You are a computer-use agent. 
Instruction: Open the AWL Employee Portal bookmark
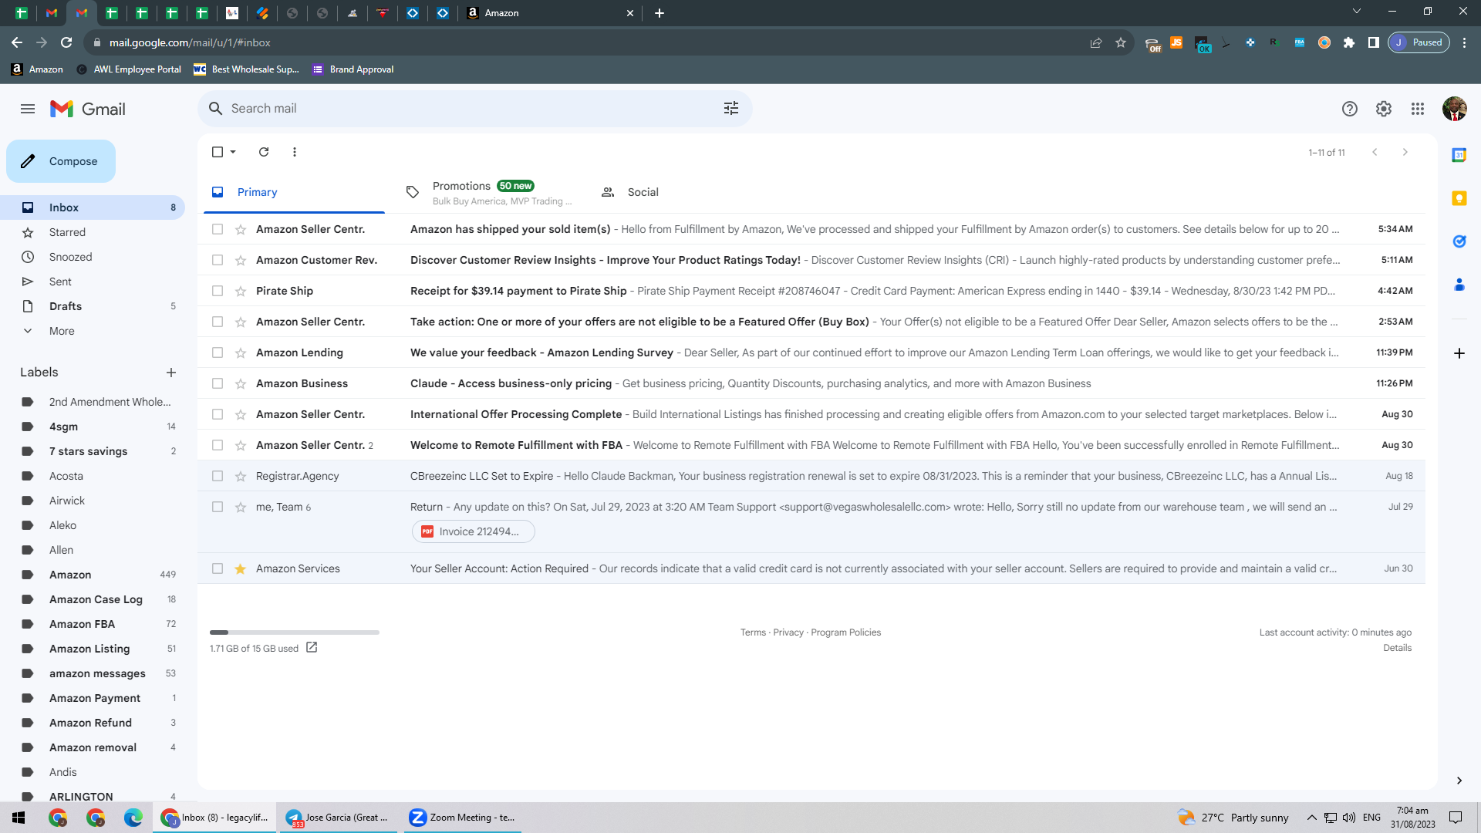(129, 69)
